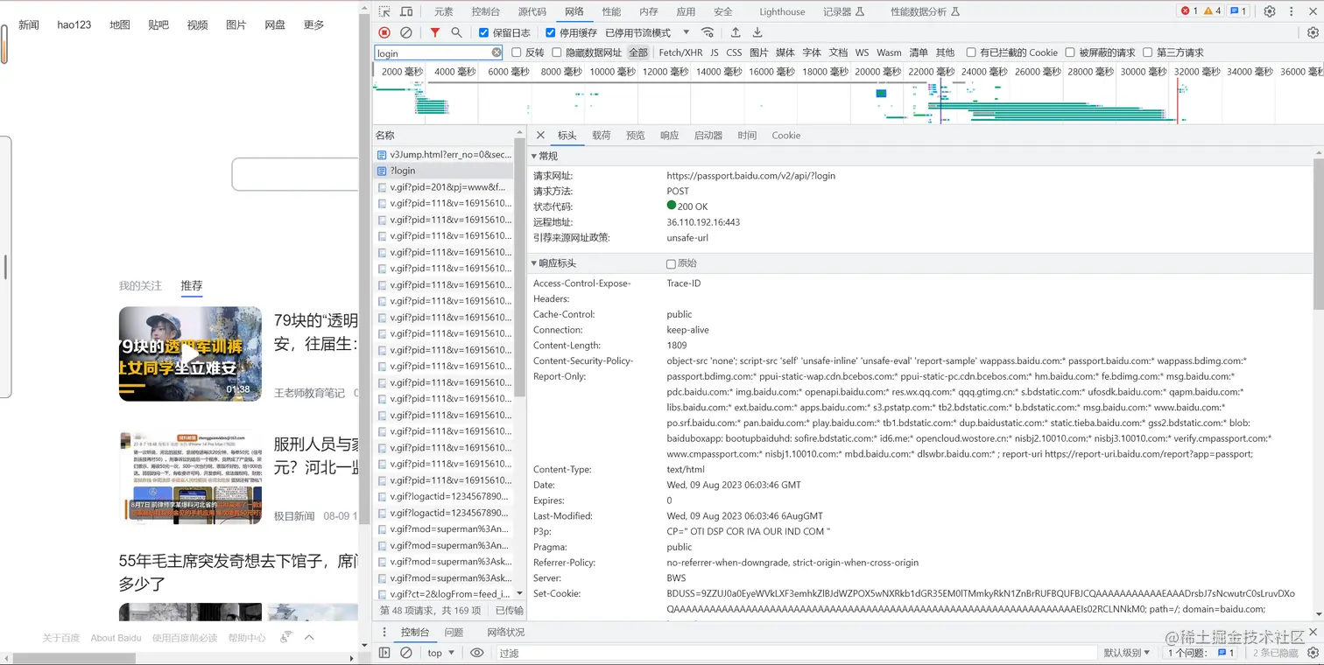Open the 新闻 link on Baidu page
Screen dimensions: 1324x665
[x=29, y=24]
